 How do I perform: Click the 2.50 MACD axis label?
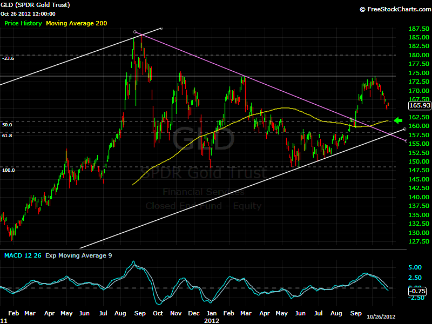(x=415, y=278)
